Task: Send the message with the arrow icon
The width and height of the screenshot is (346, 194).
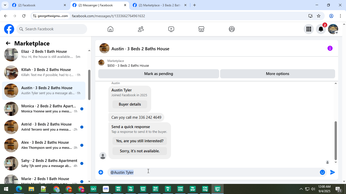Action: click(333, 172)
